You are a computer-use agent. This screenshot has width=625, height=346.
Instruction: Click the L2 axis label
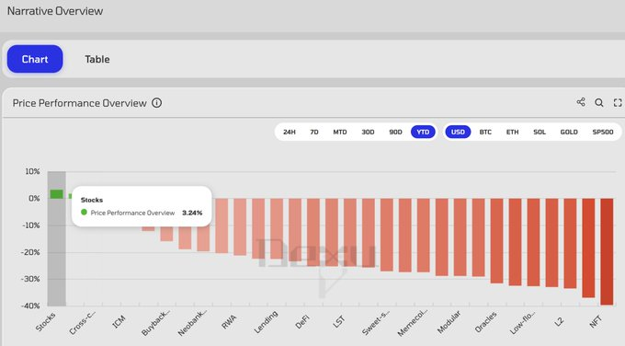point(559,321)
